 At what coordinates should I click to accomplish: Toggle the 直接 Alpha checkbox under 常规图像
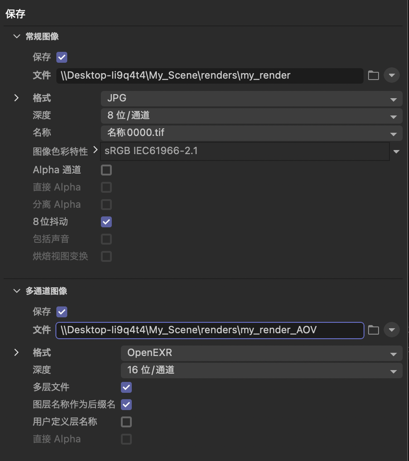(x=106, y=187)
